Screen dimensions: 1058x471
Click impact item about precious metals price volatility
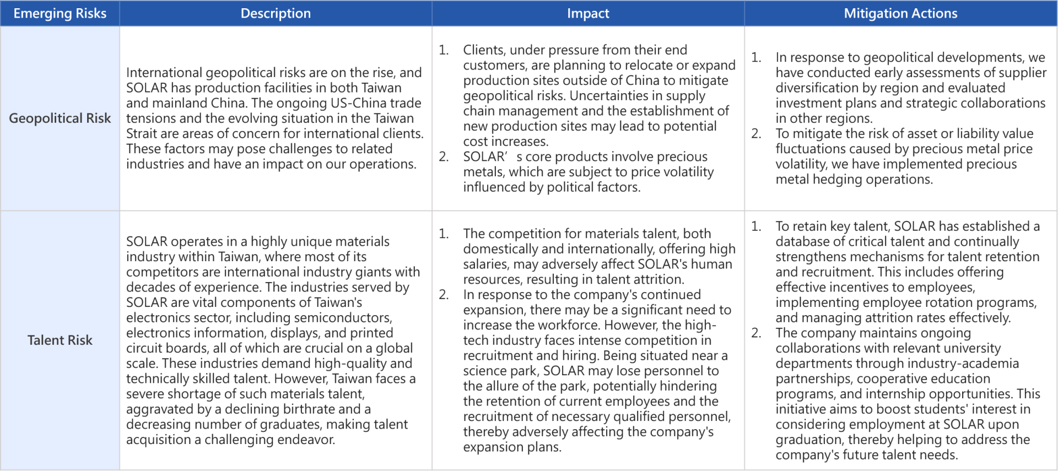[587, 172]
